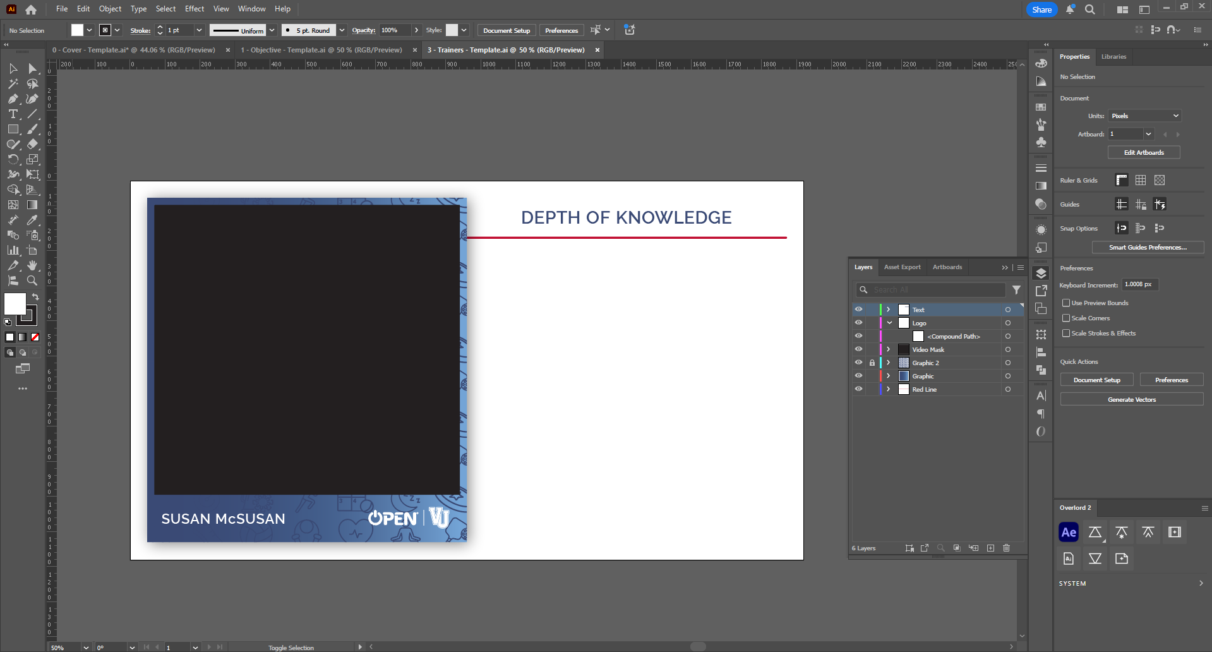
Task: Select the Type tool
Action: (x=13, y=114)
